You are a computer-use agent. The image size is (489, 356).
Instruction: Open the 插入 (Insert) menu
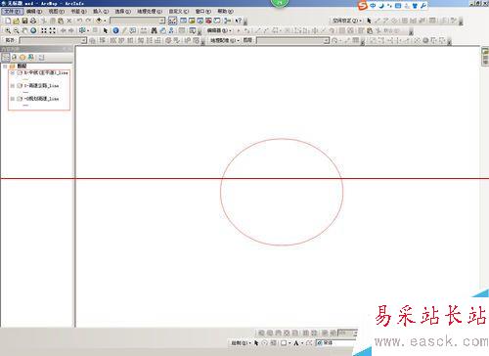pos(101,12)
